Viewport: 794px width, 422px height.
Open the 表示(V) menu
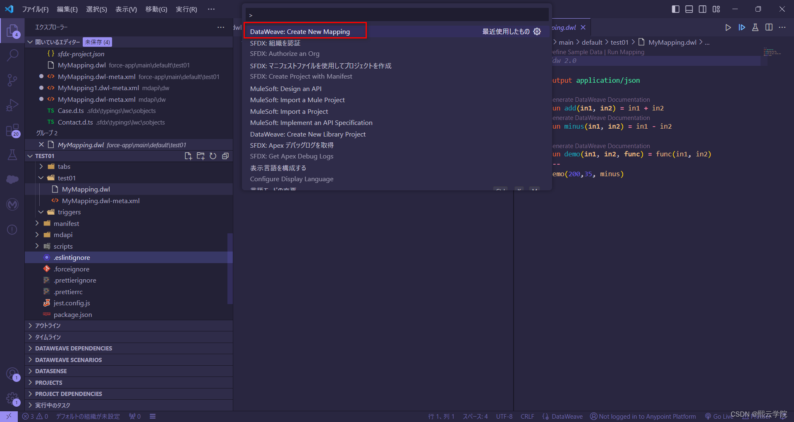pyautogui.click(x=126, y=9)
